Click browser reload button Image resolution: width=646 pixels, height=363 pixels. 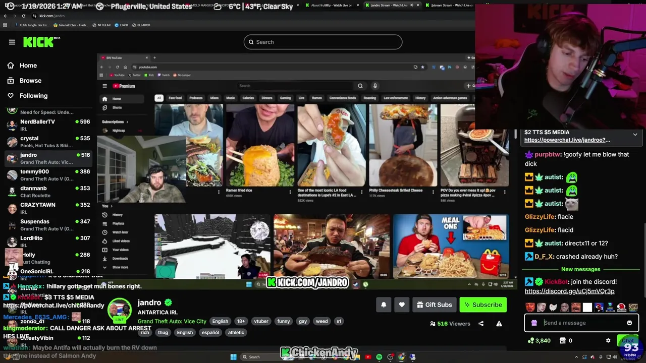(x=23, y=16)
